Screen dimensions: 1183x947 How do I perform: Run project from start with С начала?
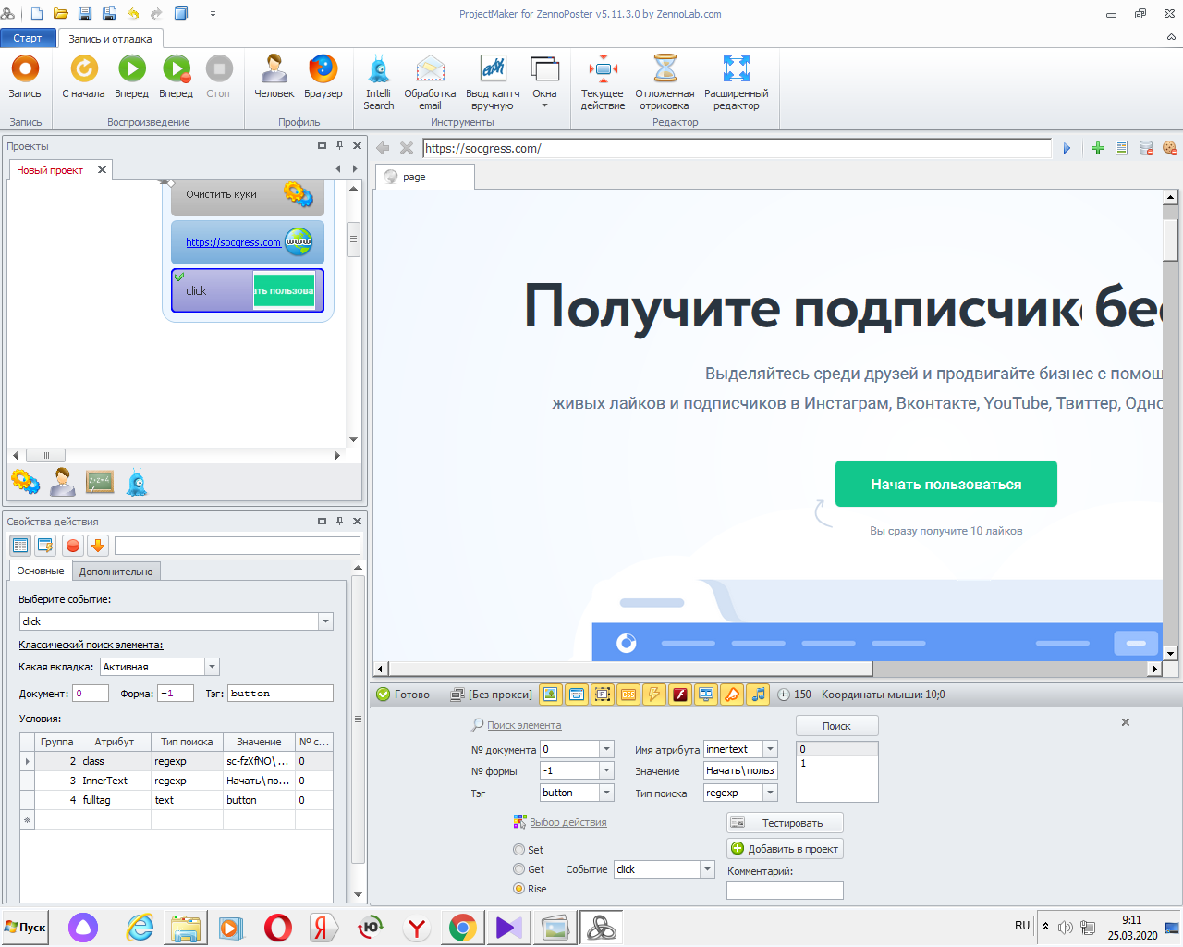coord(83,77)
